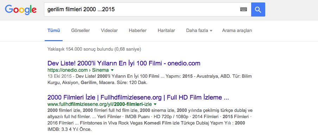Click the blue search magnifier button

258,9
